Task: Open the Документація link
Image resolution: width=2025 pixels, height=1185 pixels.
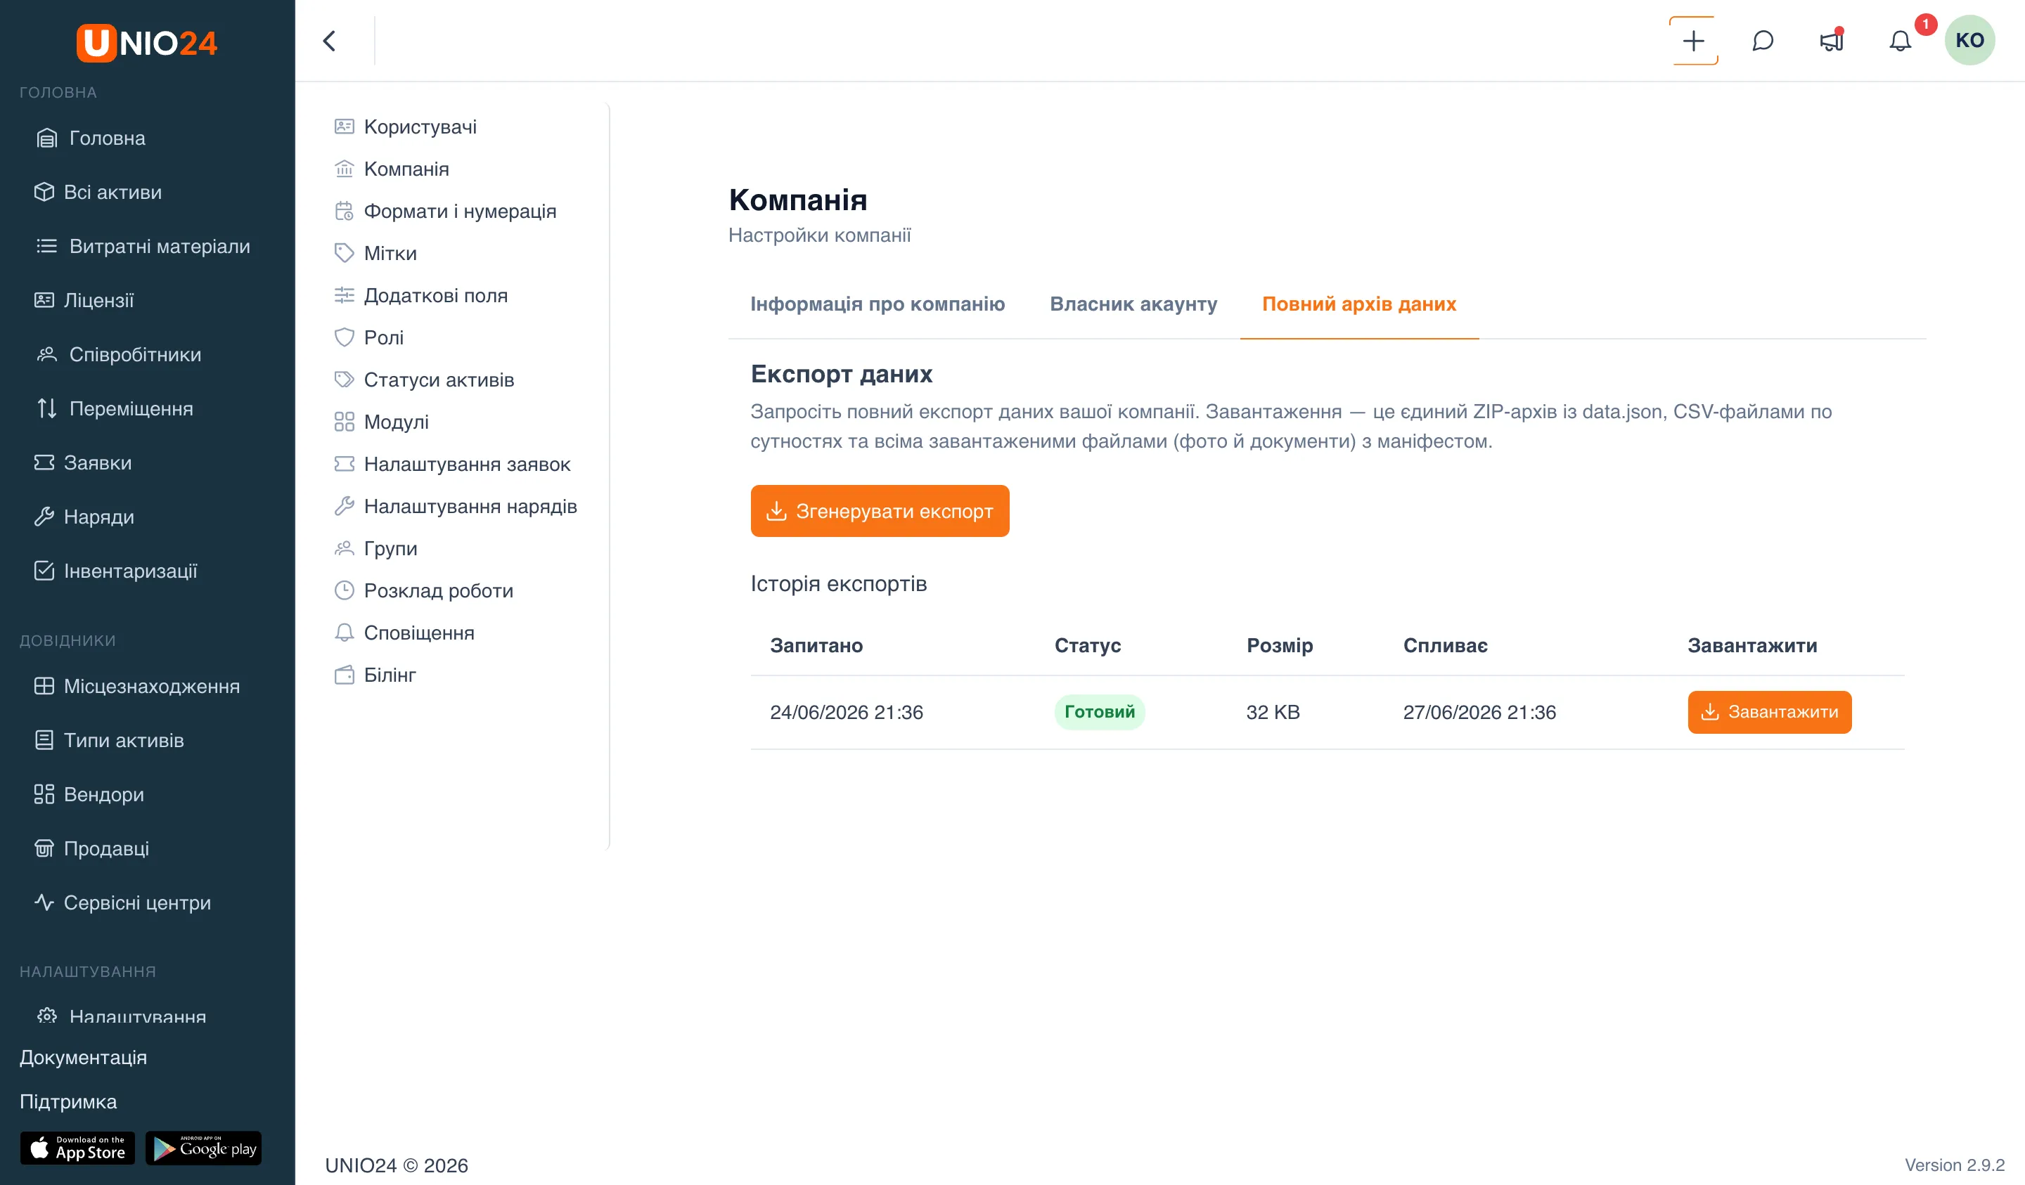Action: tap(83, 1057)
